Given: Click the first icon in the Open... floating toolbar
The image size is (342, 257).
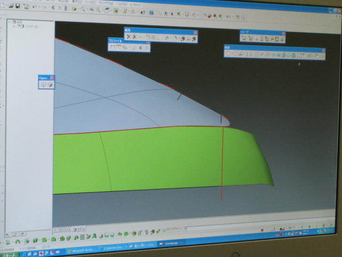Looking at the screenshot, I should tap(43, 85).
